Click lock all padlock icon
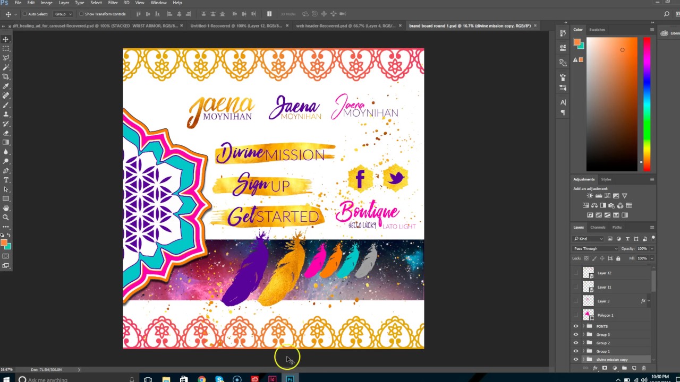680x382 pixels. pos(618,258)
